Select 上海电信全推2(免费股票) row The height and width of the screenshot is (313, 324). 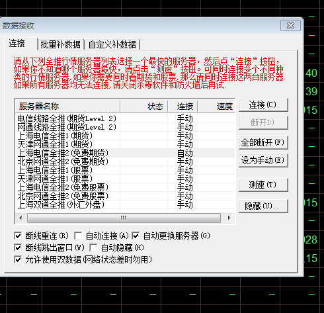click(x=125, y=187)
